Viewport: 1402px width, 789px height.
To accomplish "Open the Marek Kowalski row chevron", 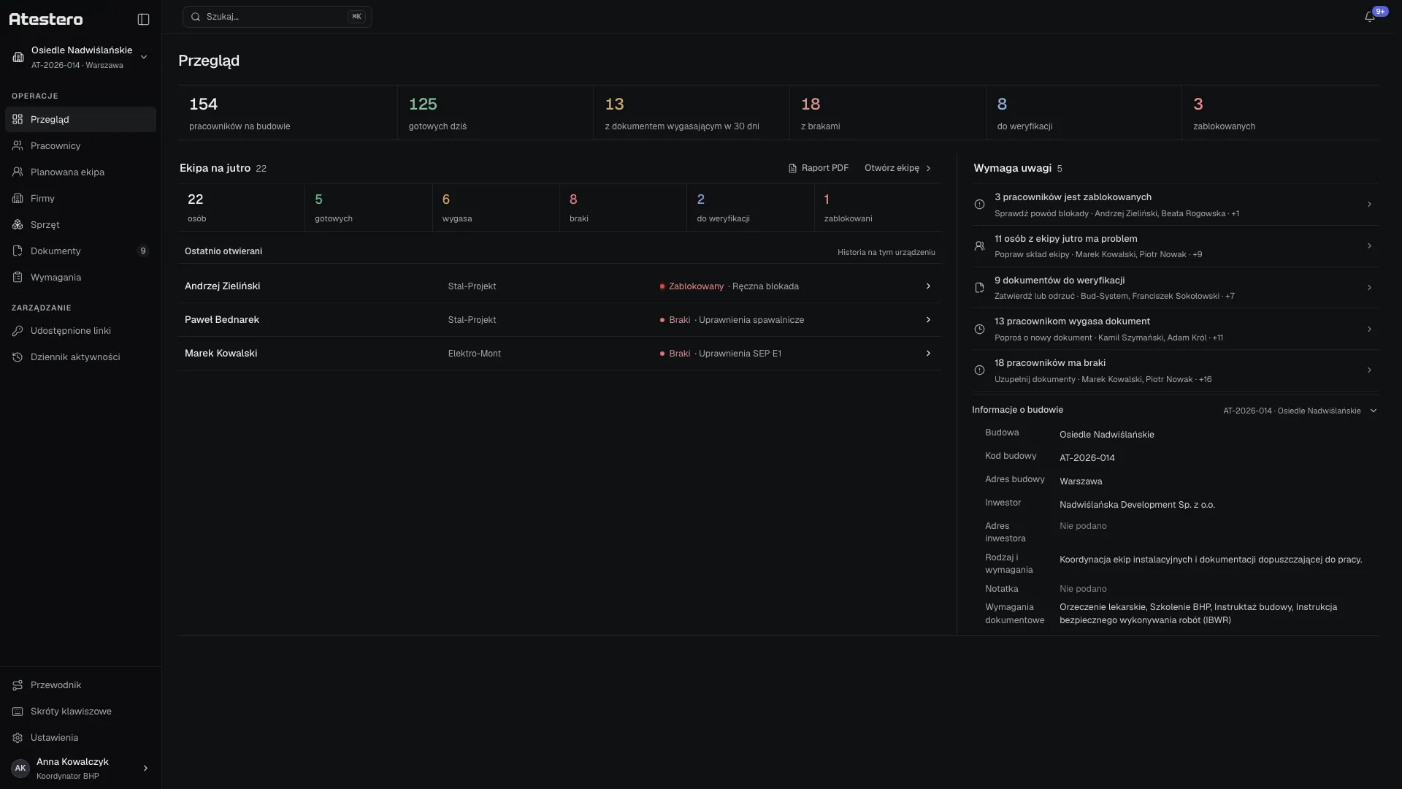I will (x=928, y=353).
